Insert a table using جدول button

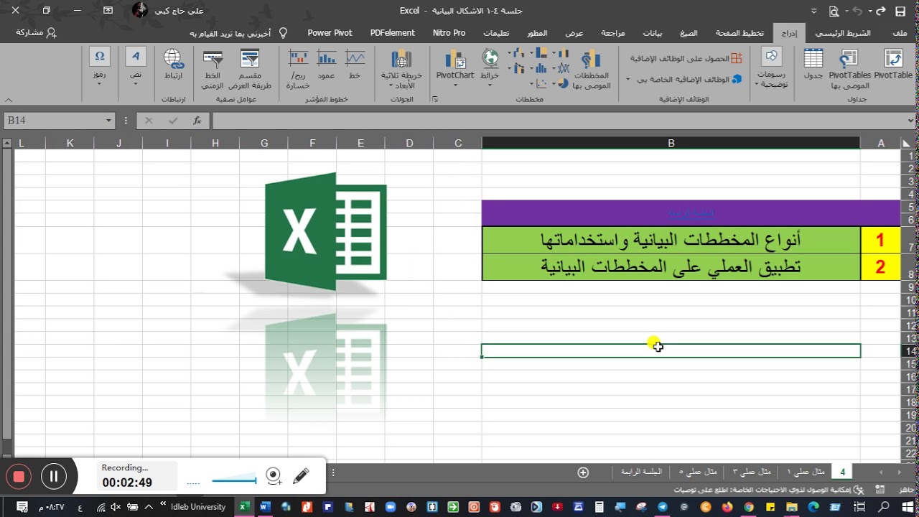pyautogui.click(x=813, y=65)
